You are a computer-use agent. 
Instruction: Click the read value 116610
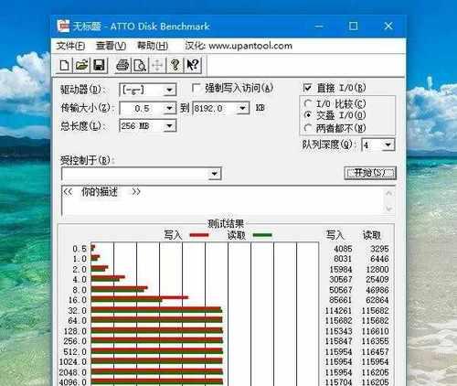click(x=375, y=331)
